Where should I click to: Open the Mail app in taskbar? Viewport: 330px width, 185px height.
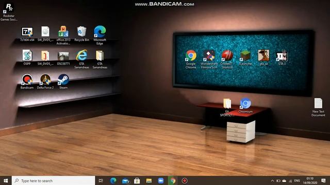(125, 180)
